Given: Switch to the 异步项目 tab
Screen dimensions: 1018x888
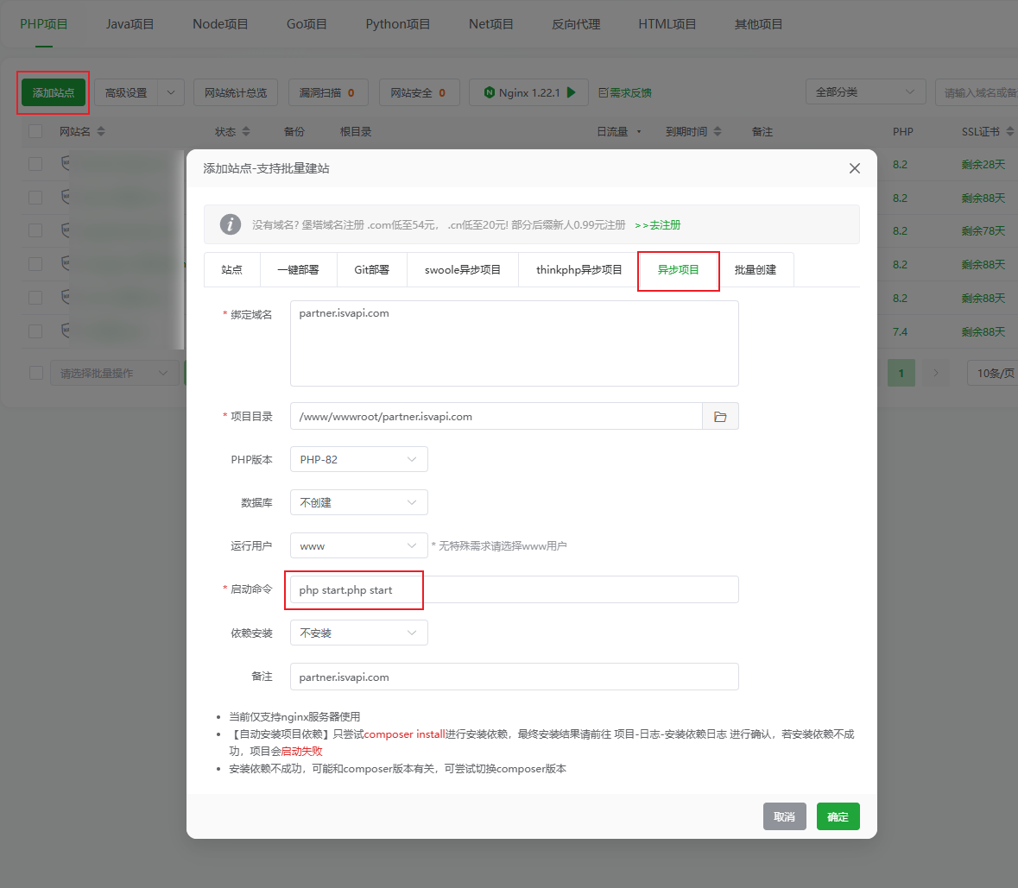Looking at the screenshot, I should 678,270.
